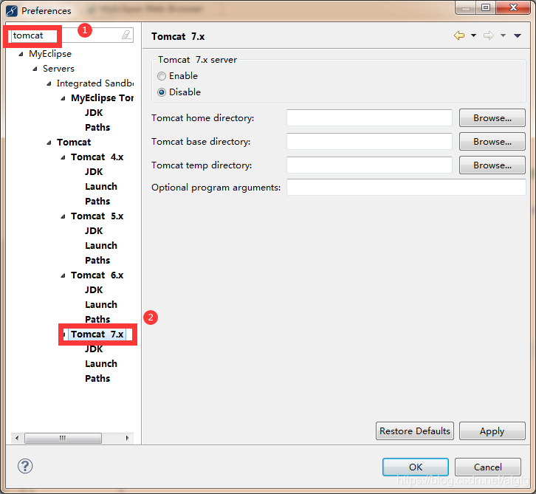Select the Disable radio button

[x=162, y=92]
